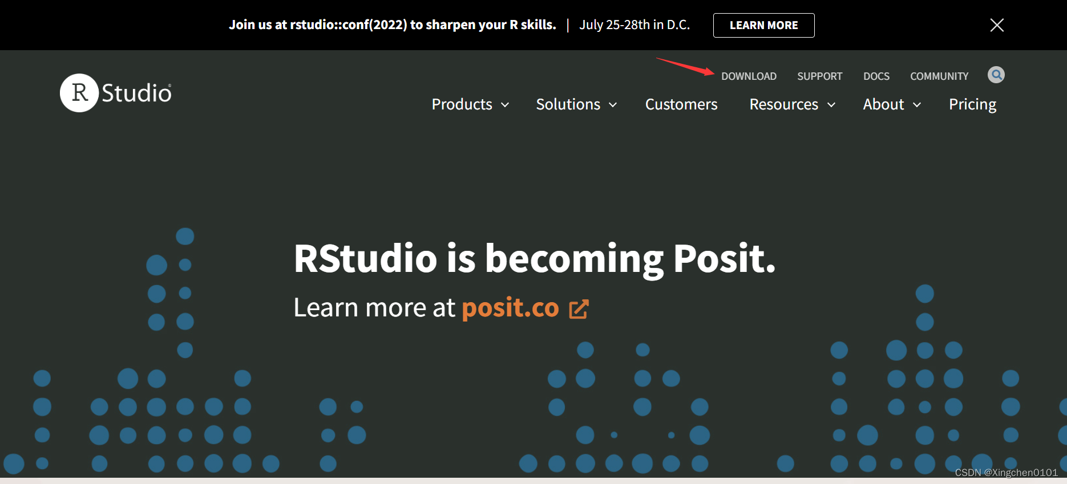Open the Solutions menu item
Image resolution: width=1067 pixels, height=484 pixels.
tap(568, 104)
